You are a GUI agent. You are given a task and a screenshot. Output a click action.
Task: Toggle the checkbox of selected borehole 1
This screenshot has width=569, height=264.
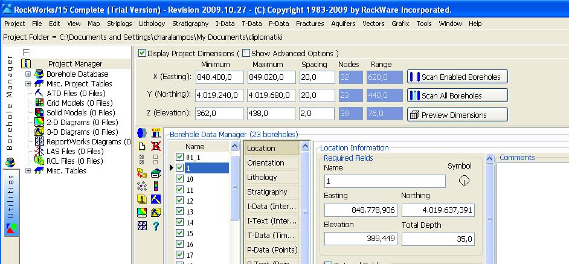click(x=179, y=168)
